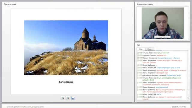The width and height of the screenshot is (192, 108).
Task: Select ОЛЬГА РЫБАЛОВА's message 'все ок'
Action: [x=149, y=94]
